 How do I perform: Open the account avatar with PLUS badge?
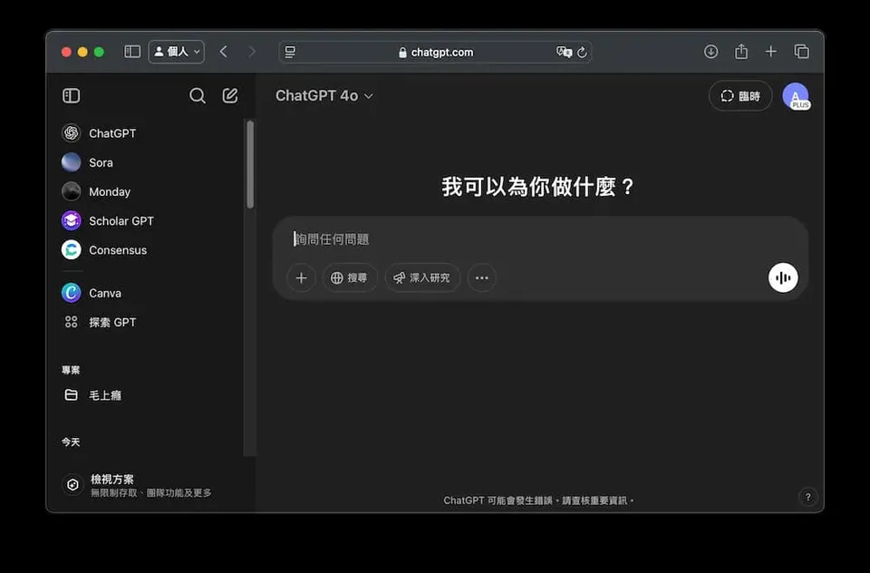point(796,96)
